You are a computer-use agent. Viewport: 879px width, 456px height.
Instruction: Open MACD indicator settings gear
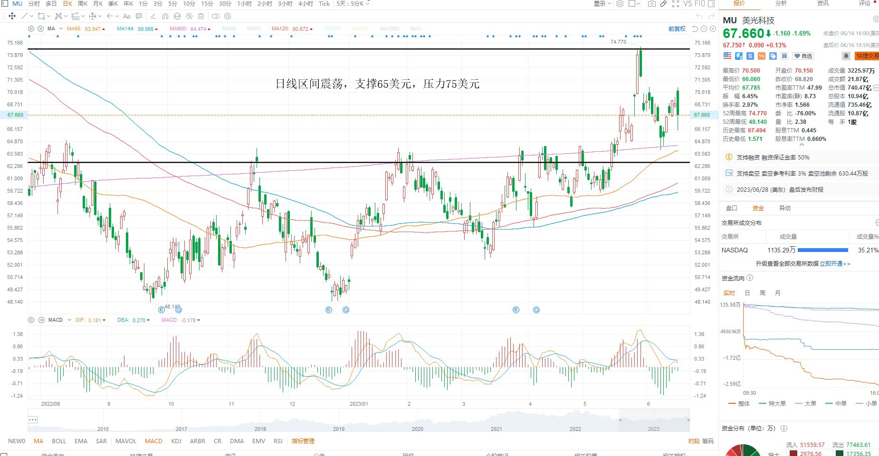coord(31,320)
